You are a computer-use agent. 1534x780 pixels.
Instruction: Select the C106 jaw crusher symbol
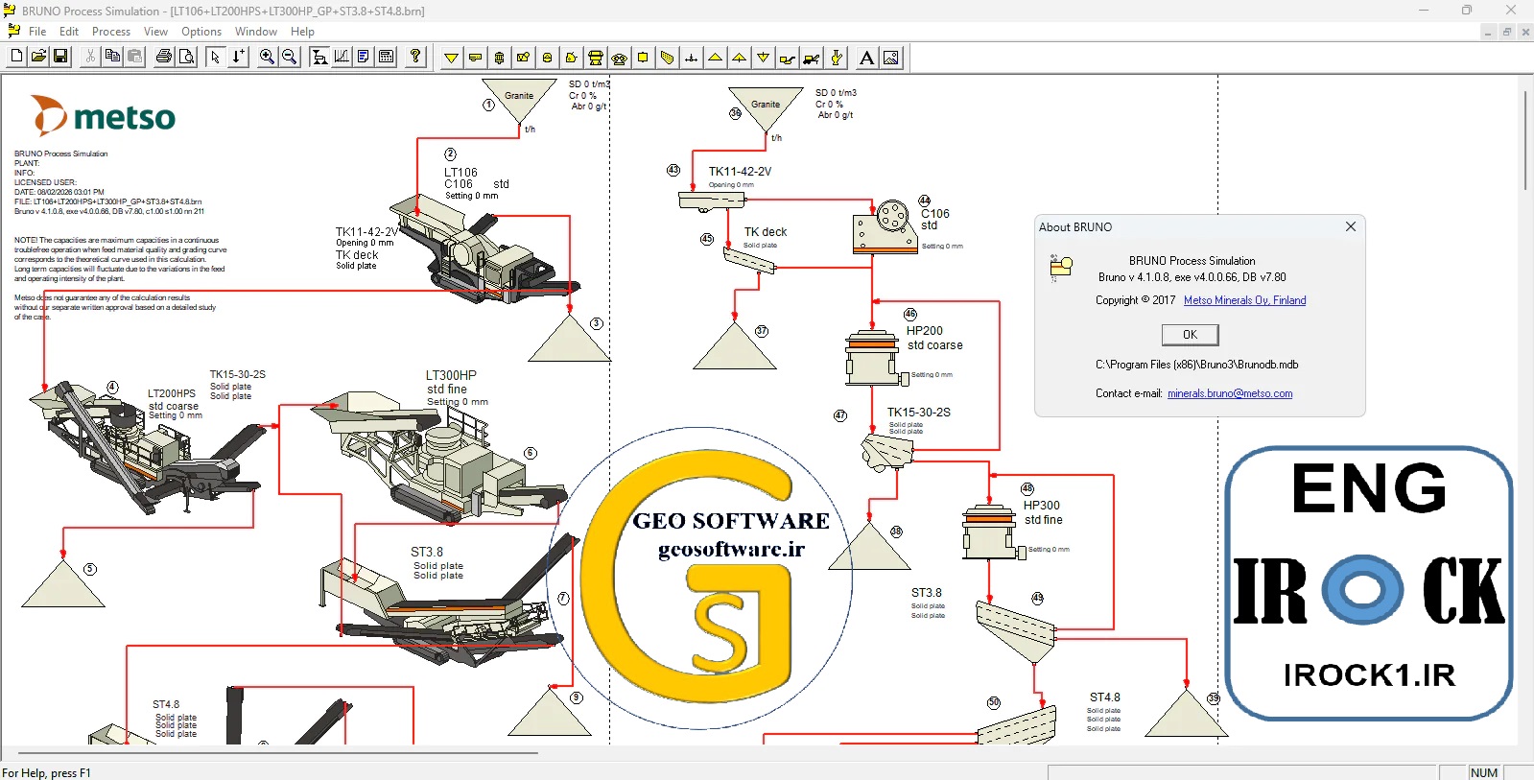[885, 227]
